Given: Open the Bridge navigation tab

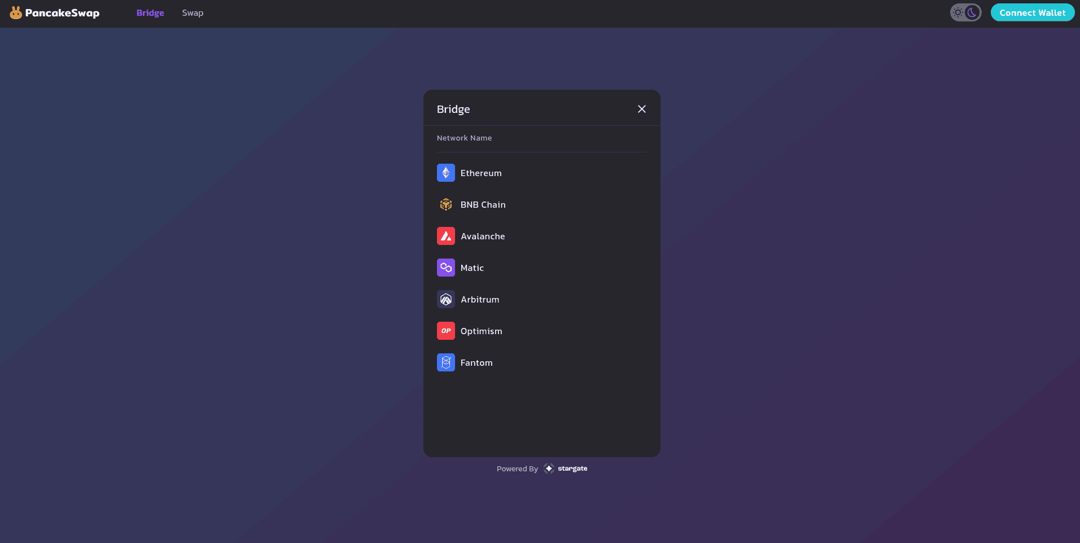Looking at the screenshot, I should click(150, 12).
